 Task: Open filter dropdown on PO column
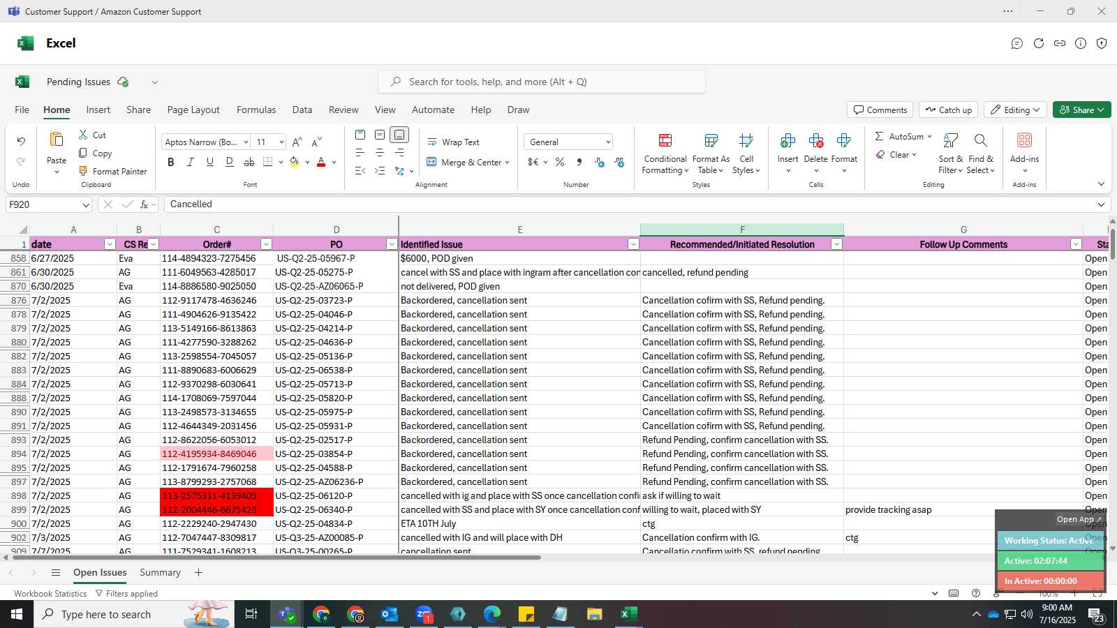392,244
